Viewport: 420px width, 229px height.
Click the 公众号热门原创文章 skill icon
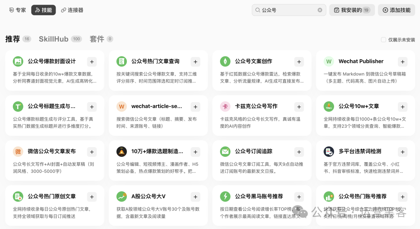pyautogui.click(x=18, y=197)
